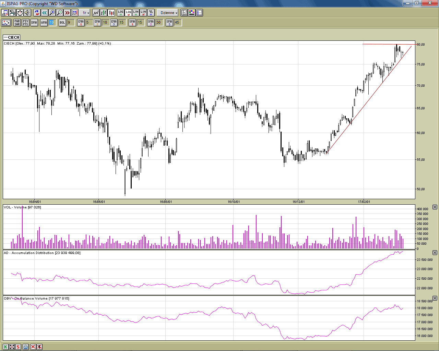The image size is (439, 351).
Task: Select the candlestick chart type icon
Action: click(111, 13)
